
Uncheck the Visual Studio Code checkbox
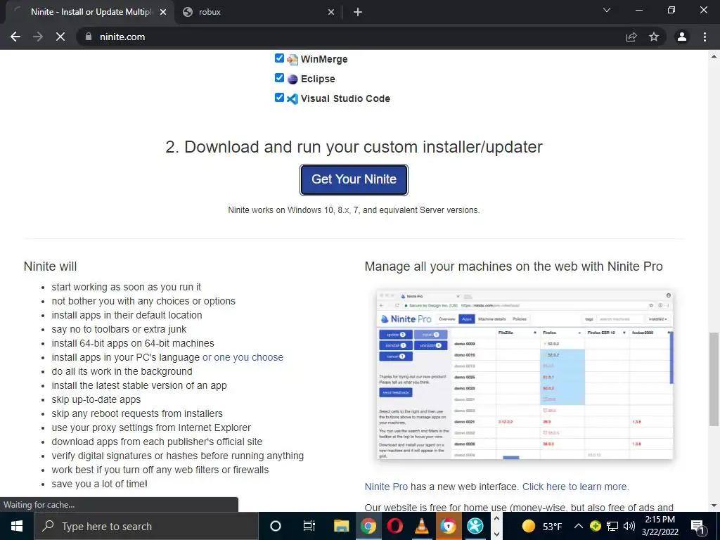pyautogui.click(x=279, y=97)
